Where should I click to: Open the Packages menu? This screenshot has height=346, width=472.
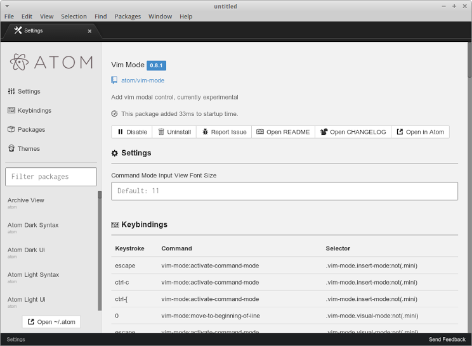[128, 16]
